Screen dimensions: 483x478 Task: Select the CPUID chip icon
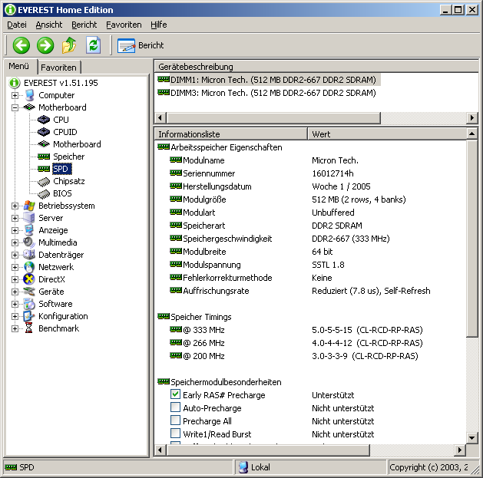(44, 132)
